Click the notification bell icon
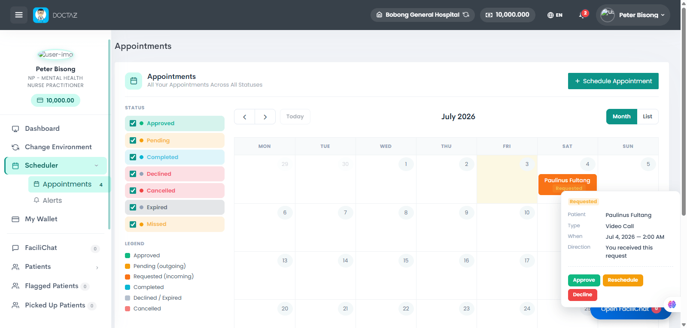Viewport: 687px width, 328px height. click(x=582, y=15)
